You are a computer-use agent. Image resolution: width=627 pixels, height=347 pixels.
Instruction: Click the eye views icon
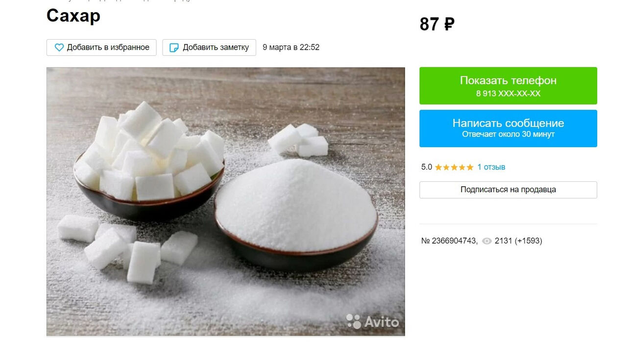pos(487,241)
